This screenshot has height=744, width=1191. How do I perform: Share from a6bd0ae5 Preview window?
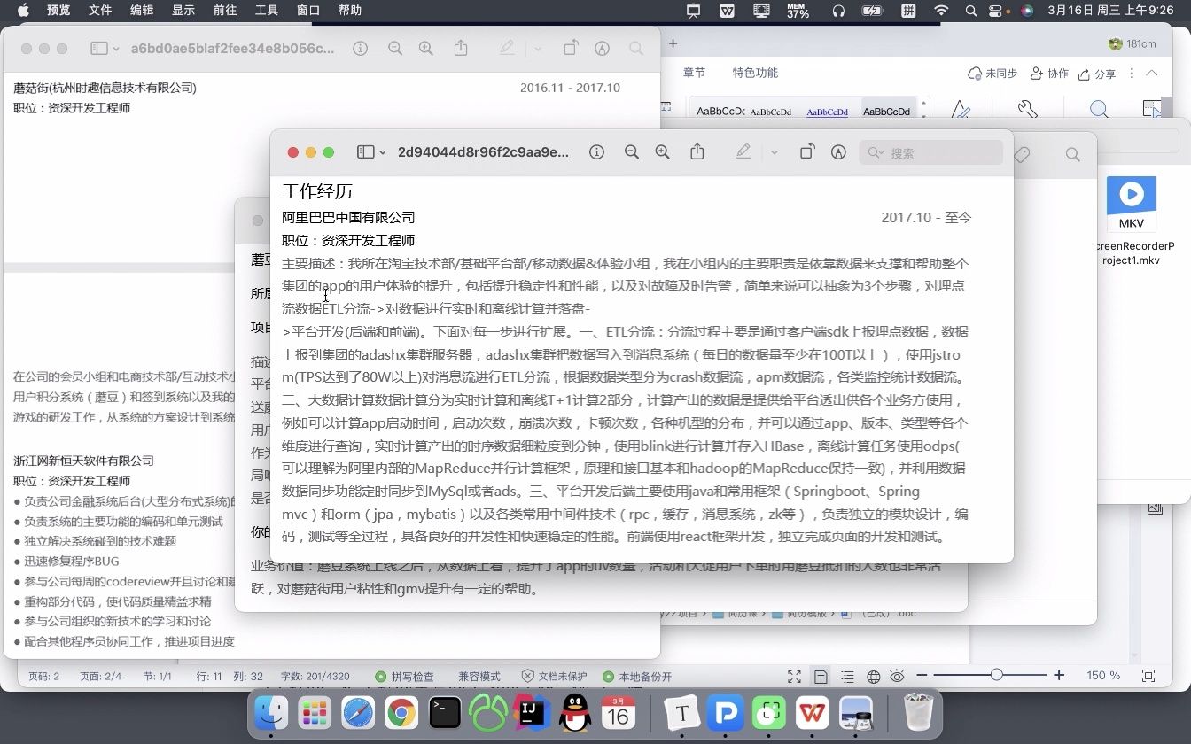coord(461,48)
